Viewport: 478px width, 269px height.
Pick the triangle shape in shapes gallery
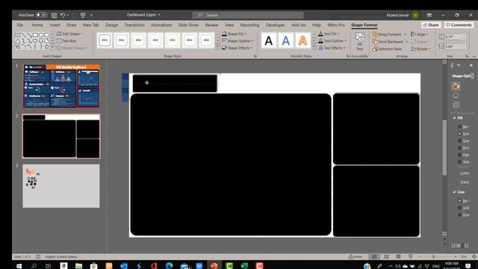pyautogui.click(x=18, y=41)
